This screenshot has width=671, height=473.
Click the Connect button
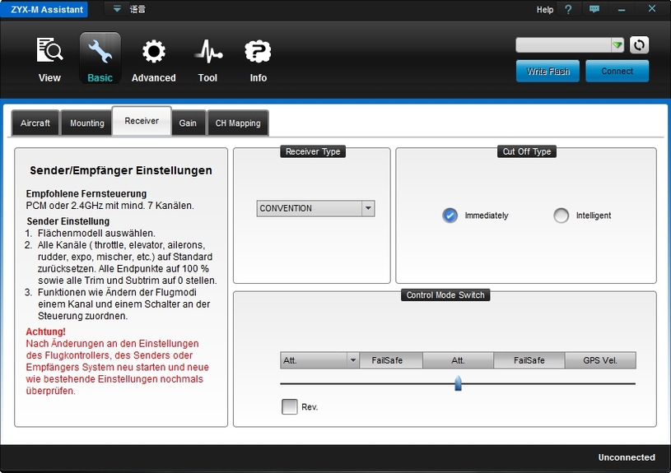point(617,72)
